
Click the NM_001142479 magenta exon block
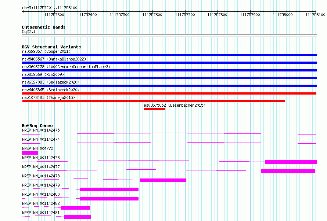point(109,189)
